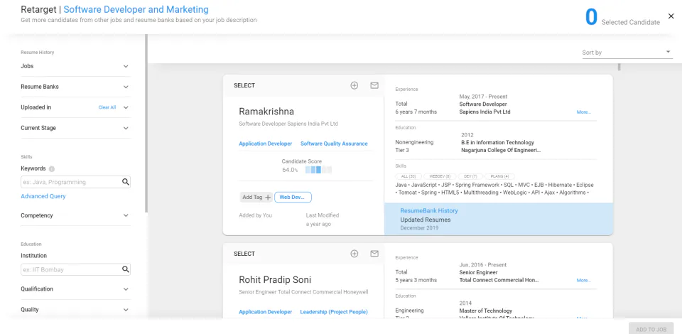Expand the Jobs filter section
Screen dimensions: 682x334
pyautogui.click(x=126, y=66)
